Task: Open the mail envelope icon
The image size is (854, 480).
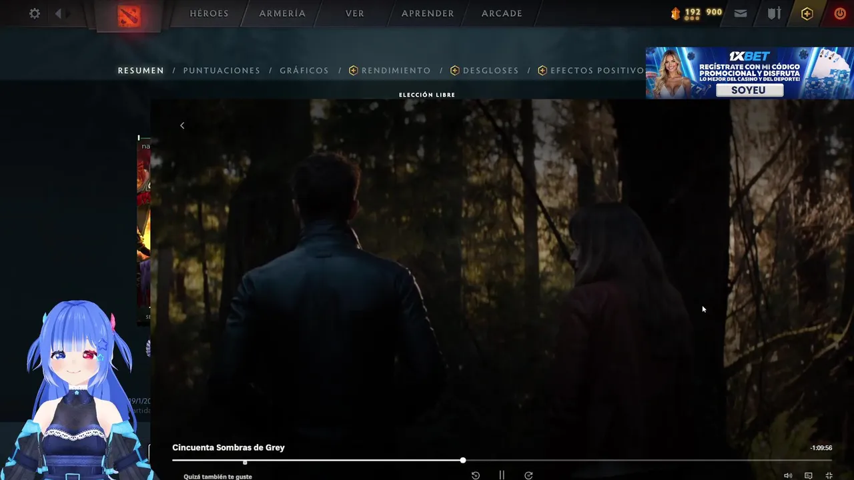Action: coord(741,13)
